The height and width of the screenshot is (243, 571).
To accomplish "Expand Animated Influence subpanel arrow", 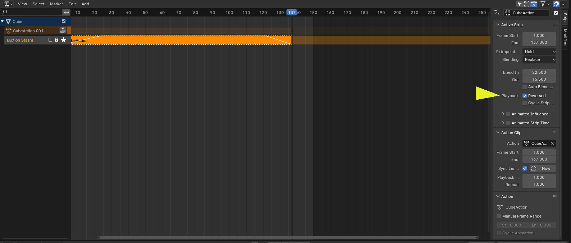I will click(503, 114).
